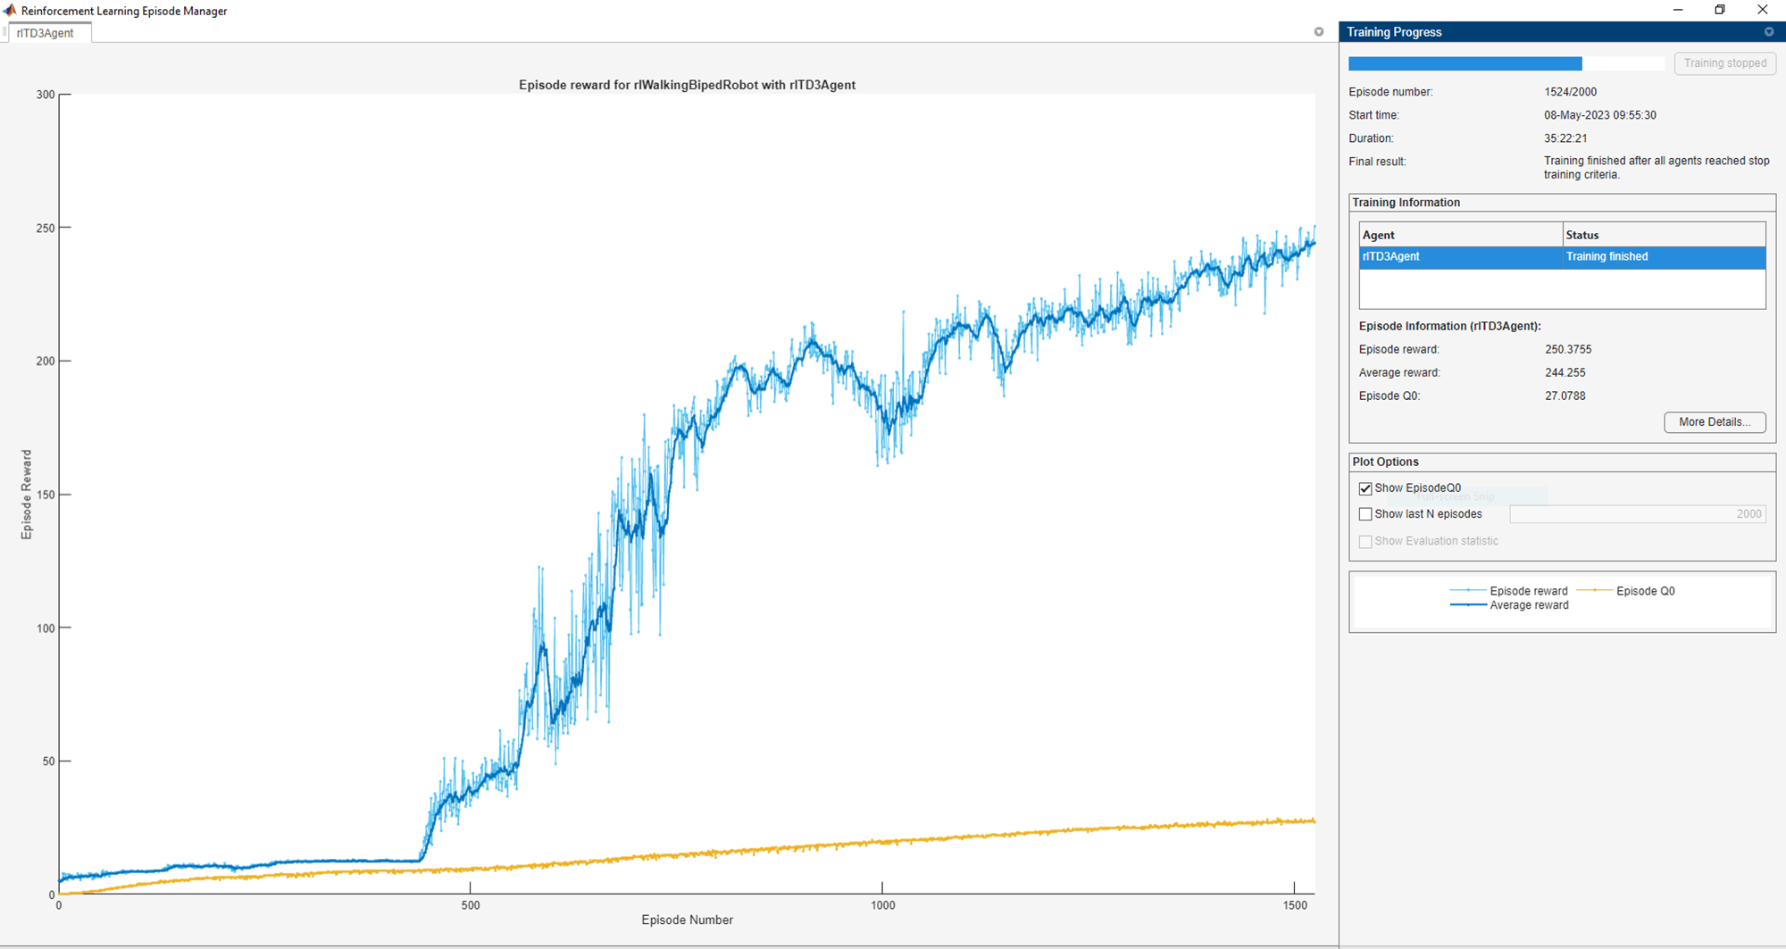Image resolution: width=1786 pixels, height=949 pixels.
Task: Enable Show last N episodes
Action: point(1365,514)
